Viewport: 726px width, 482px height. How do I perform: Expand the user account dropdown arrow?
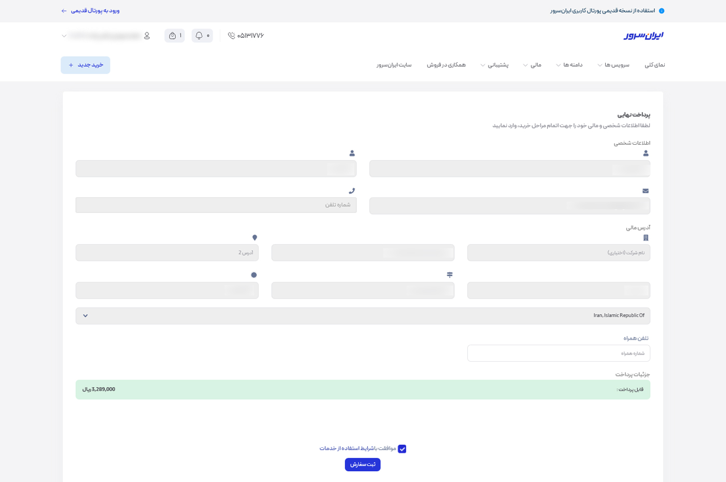tap(64, 36)
